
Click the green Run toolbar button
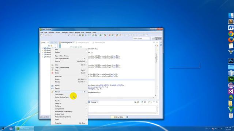(101, 35)
